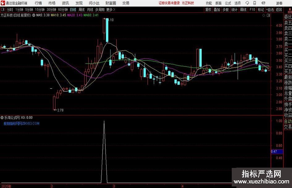Click the month 4 timeline marker
Image resolution: width=292 pixels, height=188 pixels.
pos(183,186)
